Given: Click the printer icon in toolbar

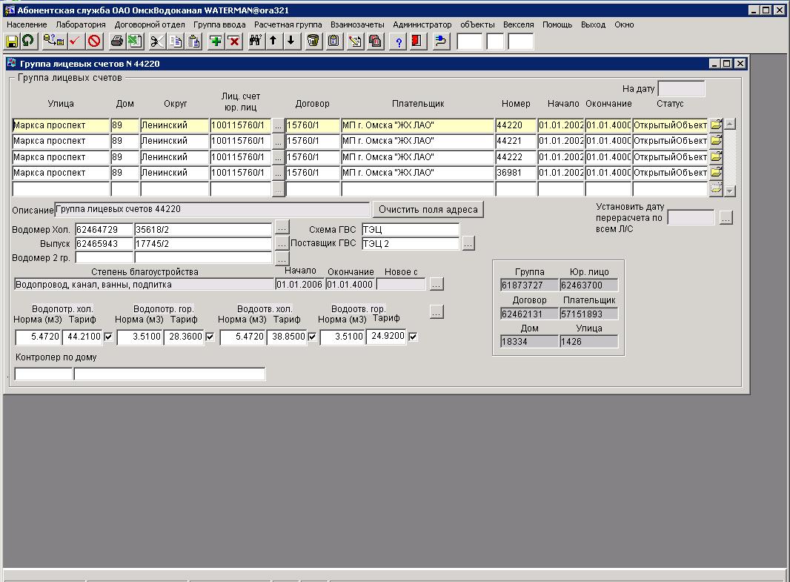Looking at the screenshot, I should (116, 42).
